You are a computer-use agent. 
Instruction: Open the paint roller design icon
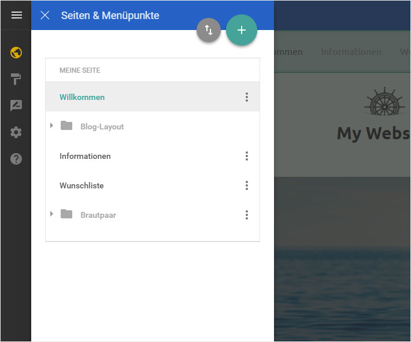coord(16,79)
